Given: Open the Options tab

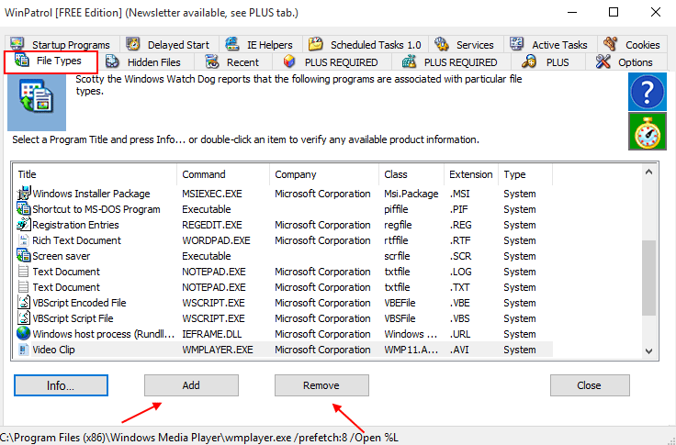Looking at the screenshot, I should tap(626, 62).
